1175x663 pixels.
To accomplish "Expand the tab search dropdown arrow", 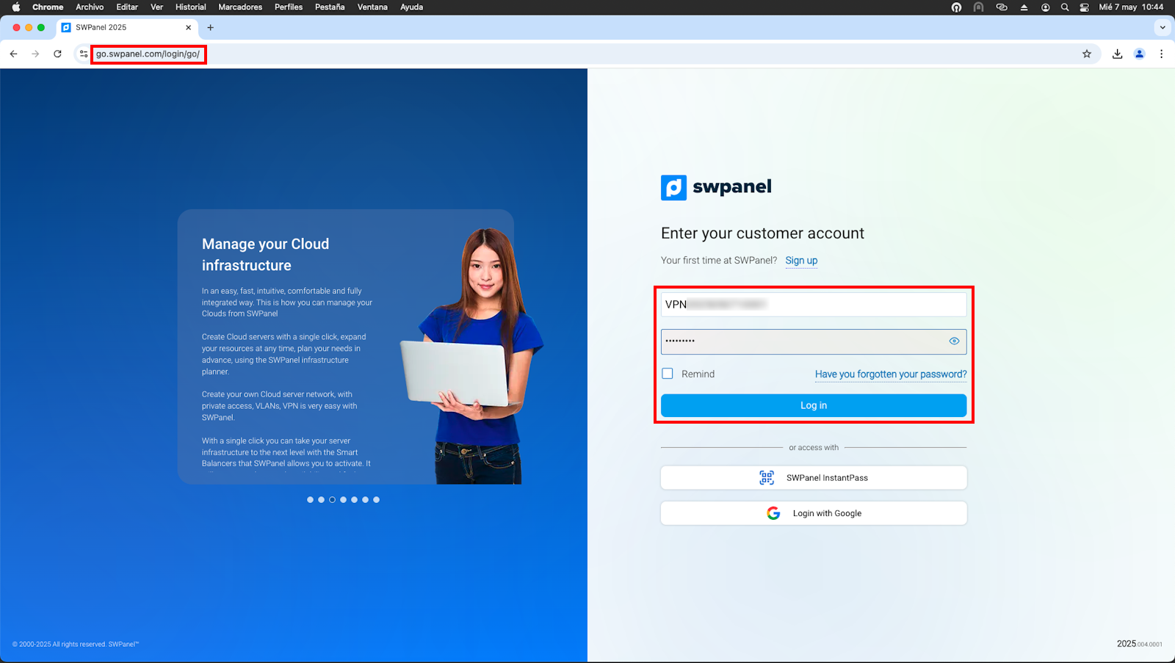I will click(1163, 27).
